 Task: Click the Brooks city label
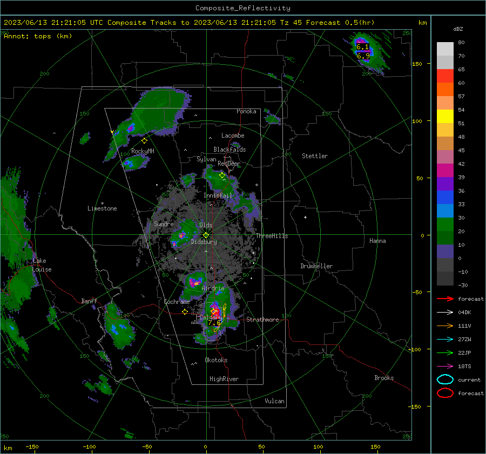click(384, 378)
